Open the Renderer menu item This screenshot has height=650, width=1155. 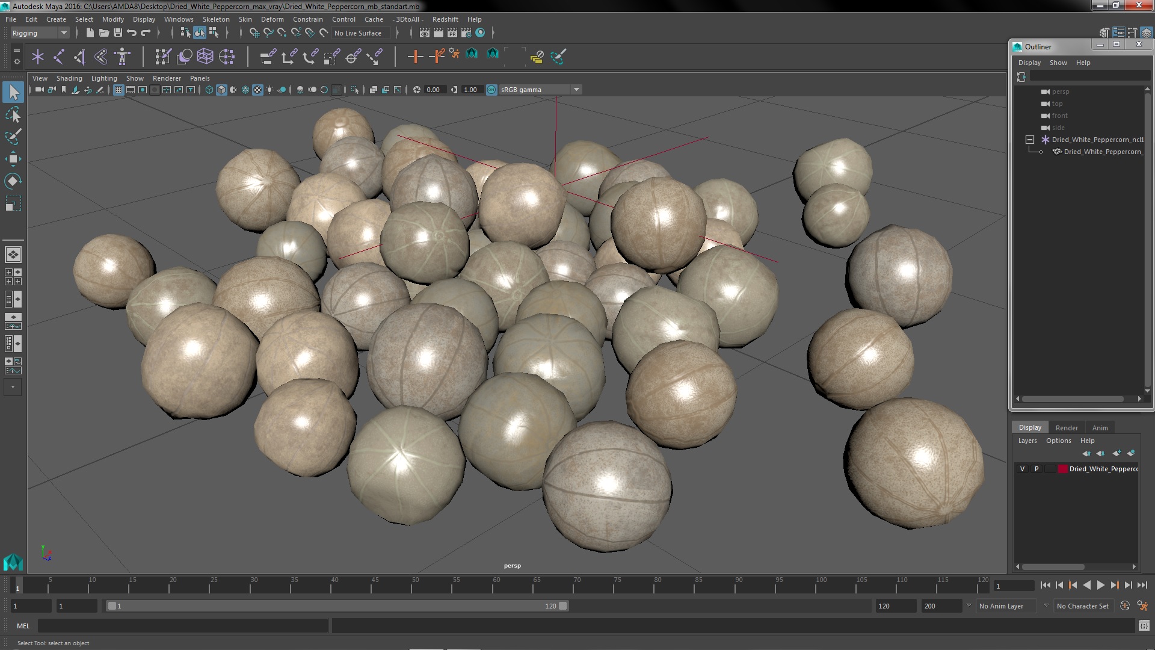point(166,78)
